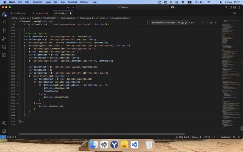Viewport: 243px width, 152px height.
Task: Toggle Match Case in find widget
Action: click(179, 22)
